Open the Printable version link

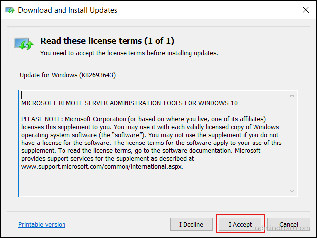tap(42, 224)
